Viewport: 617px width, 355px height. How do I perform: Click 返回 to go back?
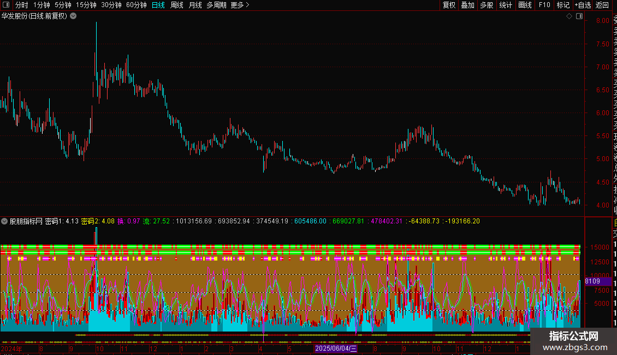coord(602,5)
